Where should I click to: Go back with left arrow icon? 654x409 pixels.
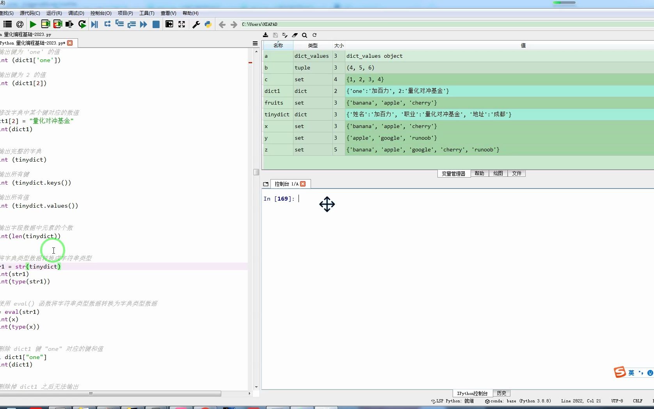222,25
